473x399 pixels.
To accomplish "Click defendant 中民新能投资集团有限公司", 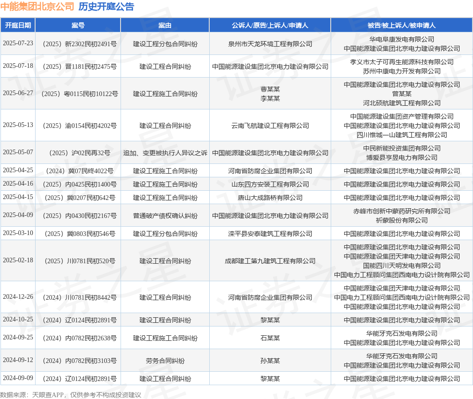I will click(402, 148).
